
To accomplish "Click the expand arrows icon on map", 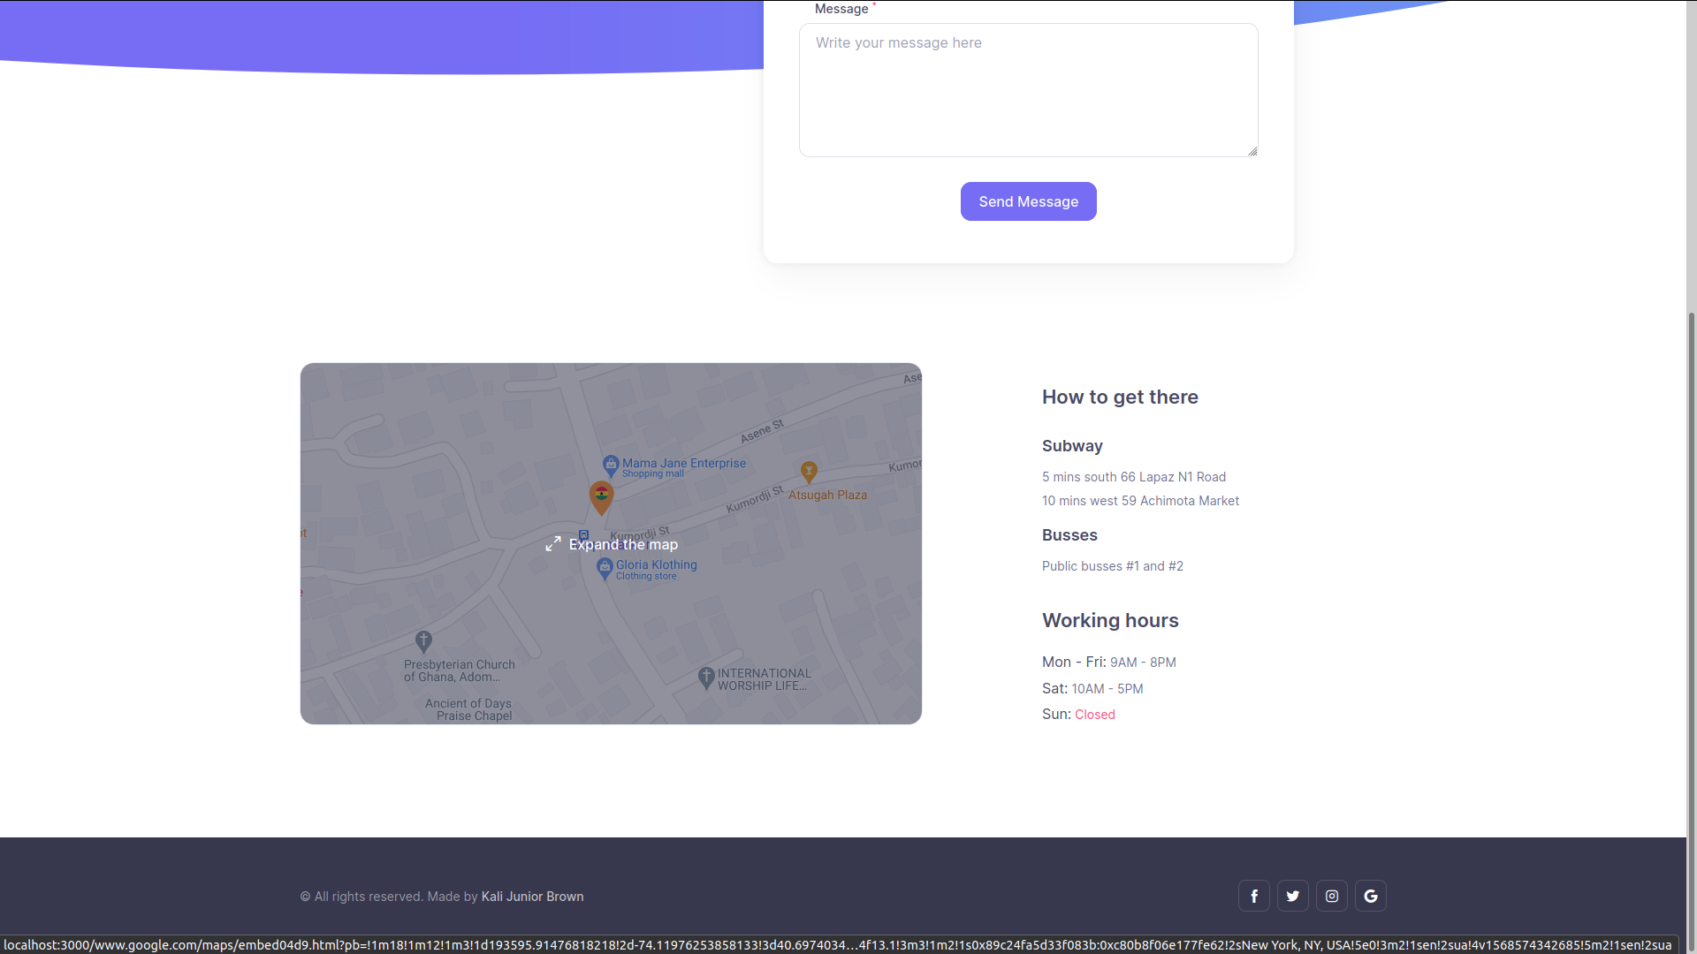I will (553, 544).
